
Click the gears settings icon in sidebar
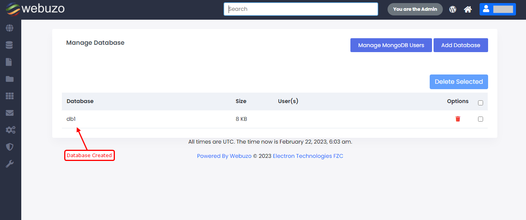click(x=10, y=130)
